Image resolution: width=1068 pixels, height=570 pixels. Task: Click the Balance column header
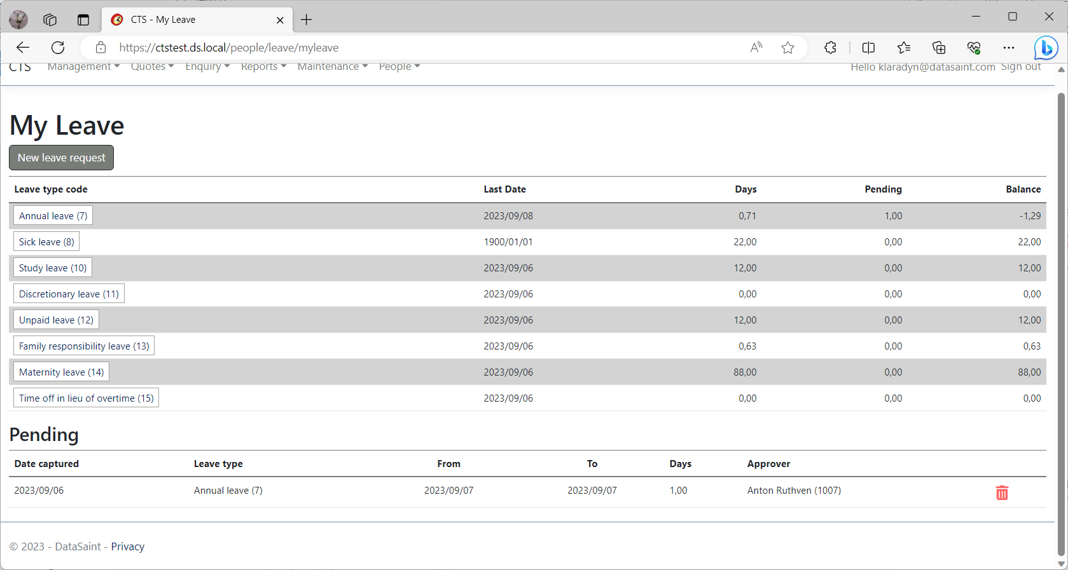1023,189
